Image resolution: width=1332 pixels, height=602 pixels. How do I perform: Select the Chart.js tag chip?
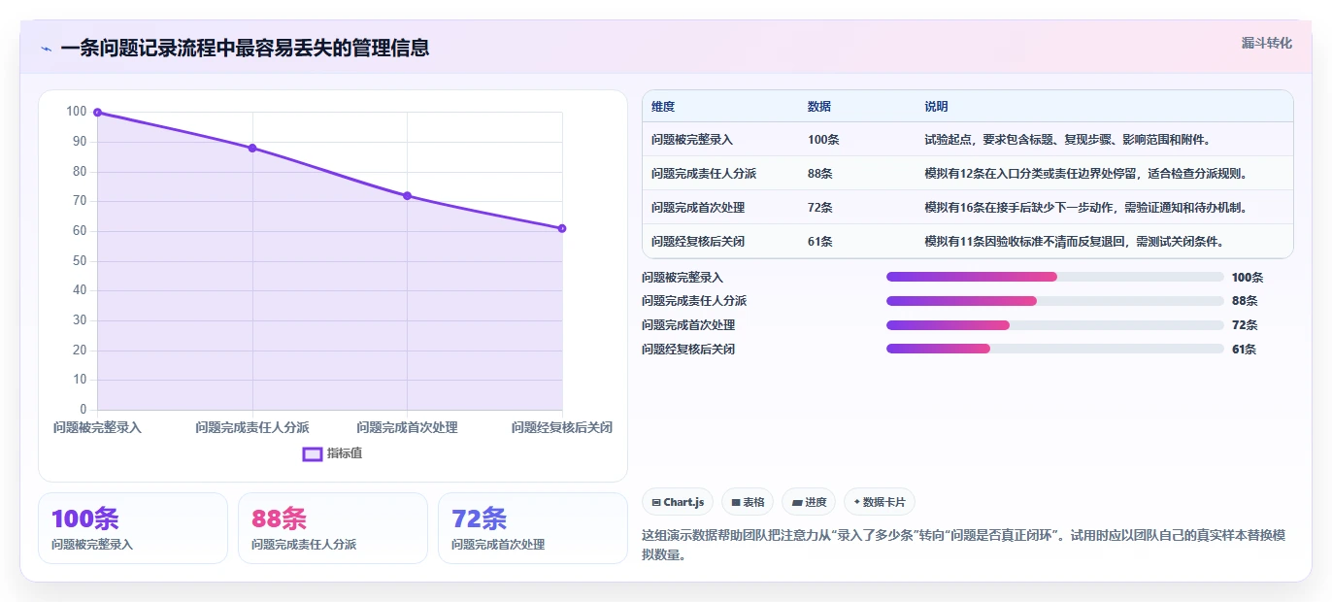tap(678, 502)
